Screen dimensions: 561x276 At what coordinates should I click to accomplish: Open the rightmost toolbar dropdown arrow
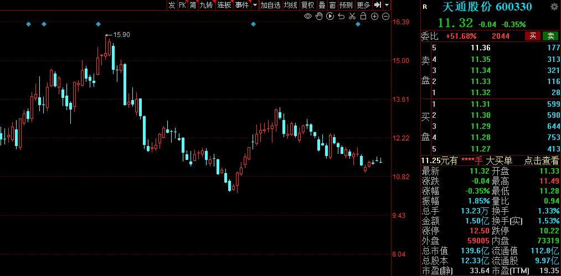tap(387, 5)
